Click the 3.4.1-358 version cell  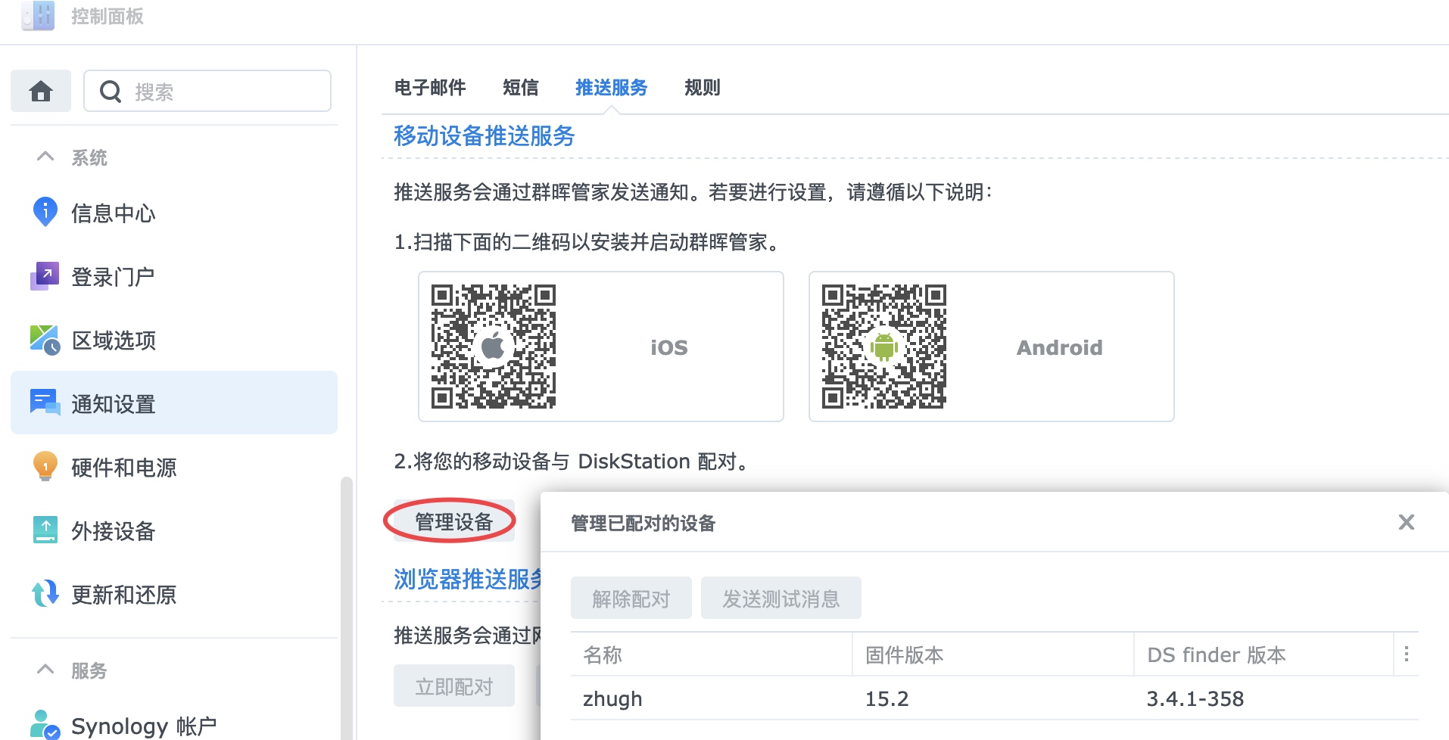(1195, 698)
